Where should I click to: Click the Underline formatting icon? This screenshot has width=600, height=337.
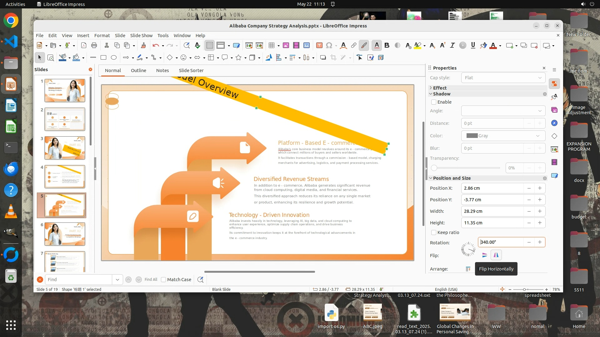coord(473,46)
